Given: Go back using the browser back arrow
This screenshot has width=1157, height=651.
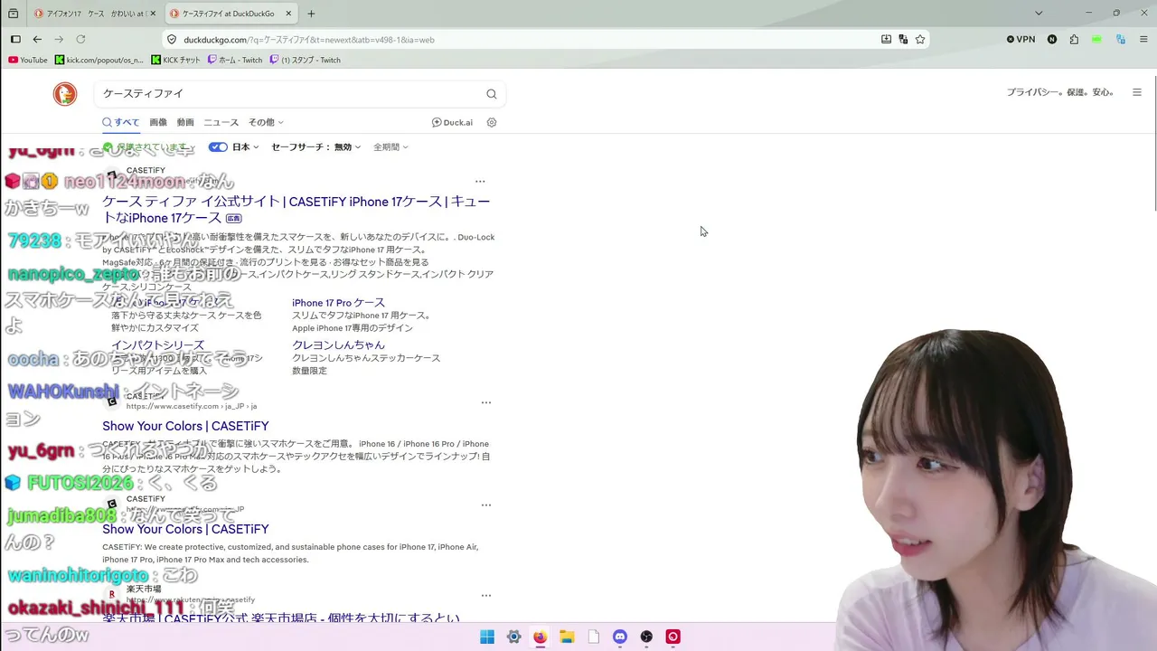Looking at the screenshot, I should coord(37,39).
